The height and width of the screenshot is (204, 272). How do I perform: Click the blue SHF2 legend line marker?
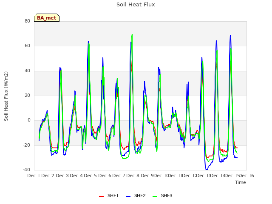128,196
